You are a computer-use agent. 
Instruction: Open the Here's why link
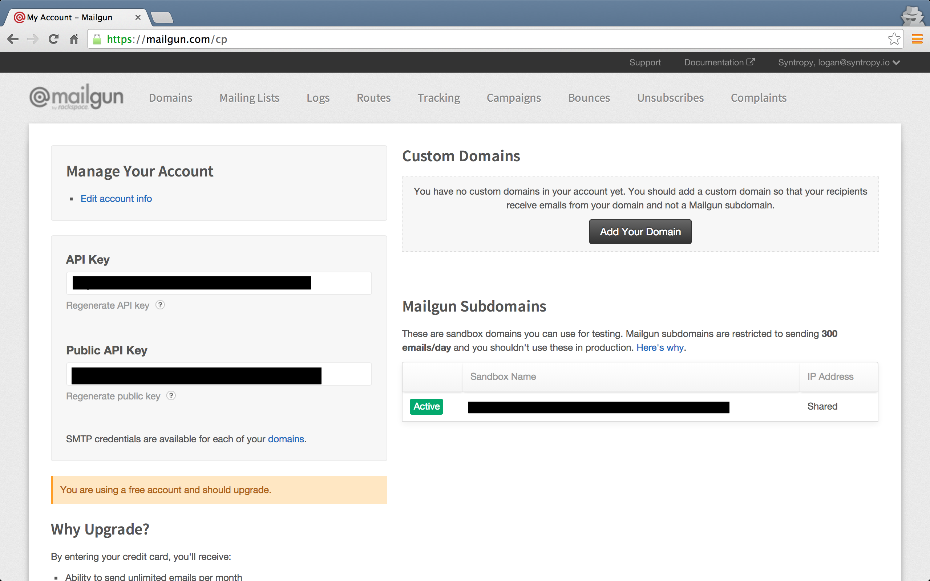660,348
